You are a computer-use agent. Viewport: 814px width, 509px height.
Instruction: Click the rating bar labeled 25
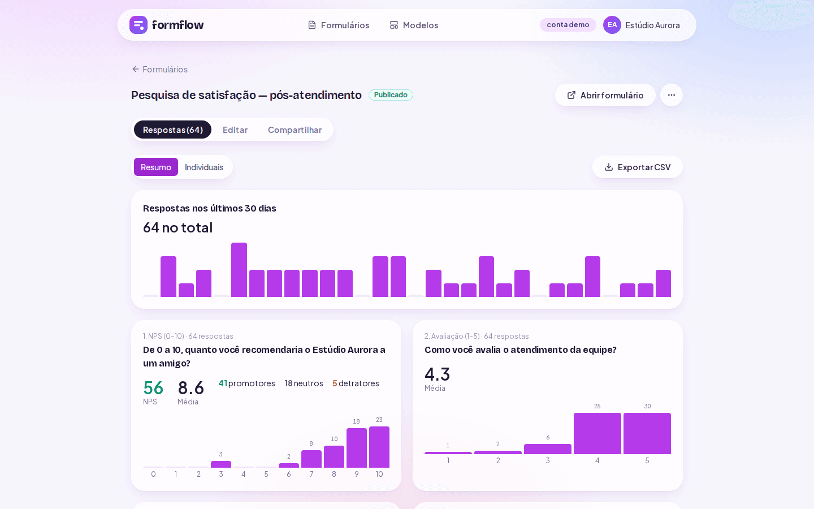pos(597,433)
